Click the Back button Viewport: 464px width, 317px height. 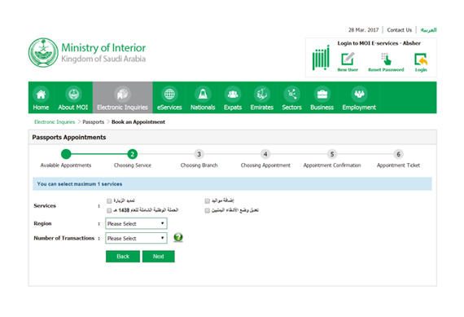(123, 256)
